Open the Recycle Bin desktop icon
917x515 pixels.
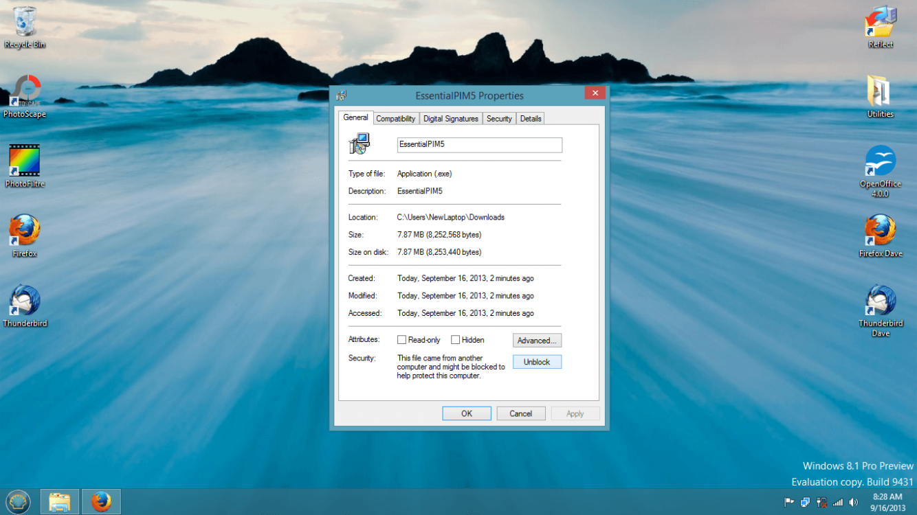tap(25, 27)
